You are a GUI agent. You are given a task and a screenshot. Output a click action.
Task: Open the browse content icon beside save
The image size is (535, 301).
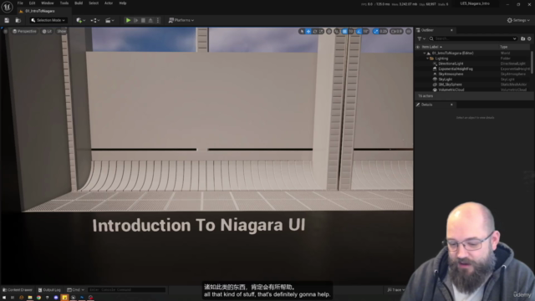pyautogui.click(x=18, y=20)
